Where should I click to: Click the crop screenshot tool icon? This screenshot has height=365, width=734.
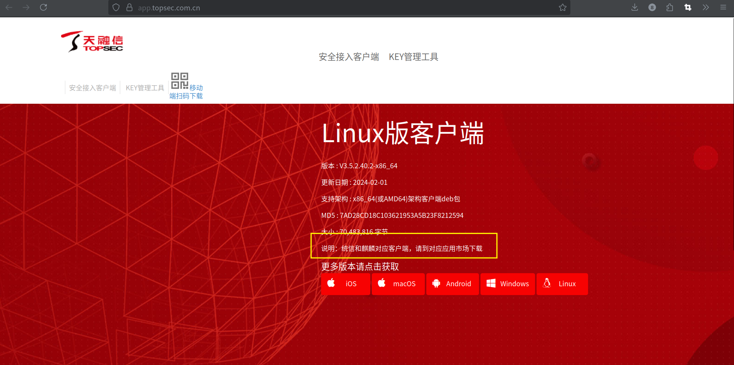click(x=688, y=7)
